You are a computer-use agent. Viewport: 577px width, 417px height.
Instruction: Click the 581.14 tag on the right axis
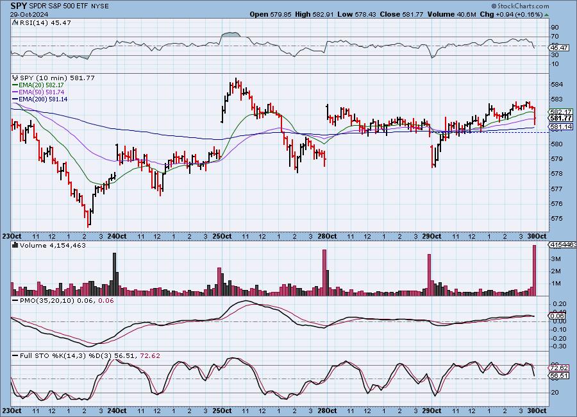(x=561, y=127)
